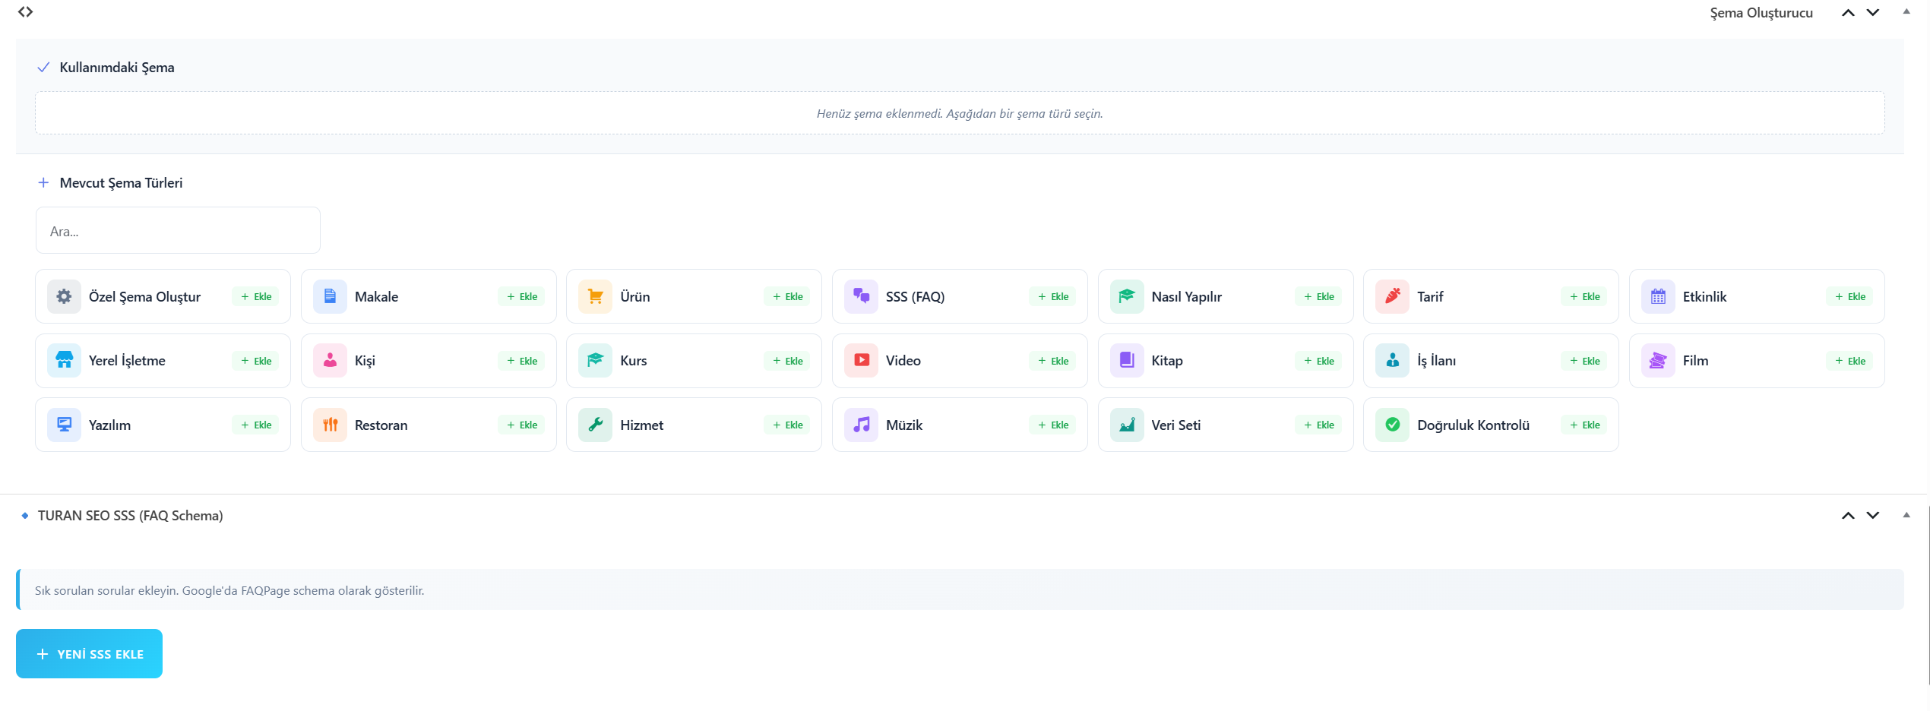
Task: Click the Restoran utensils icon
Action: [x=330, y=425]
